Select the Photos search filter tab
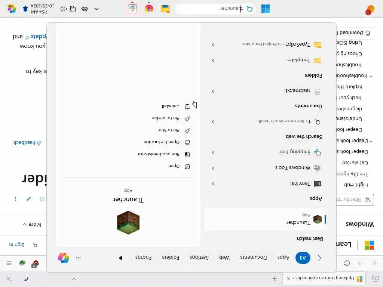Screen dimensions: 383x287 pos(143,257)
